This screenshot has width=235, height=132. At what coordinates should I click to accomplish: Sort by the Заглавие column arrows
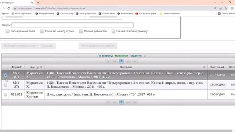pos(204,67)
